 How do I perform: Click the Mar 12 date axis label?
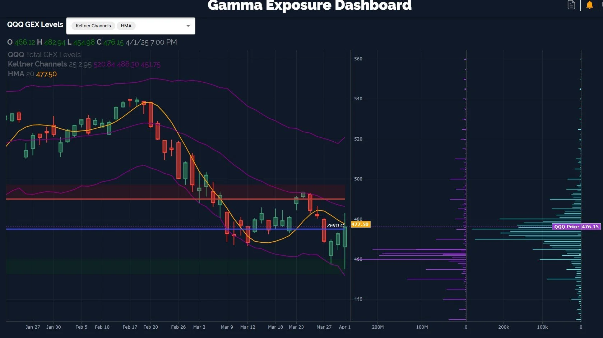247,327
